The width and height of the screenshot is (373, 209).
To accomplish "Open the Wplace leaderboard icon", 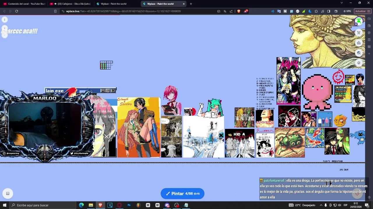I will pyautogui.click(x=359, y=43).
